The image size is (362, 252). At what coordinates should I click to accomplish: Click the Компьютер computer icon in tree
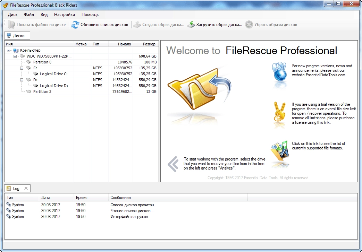point(16,50)
